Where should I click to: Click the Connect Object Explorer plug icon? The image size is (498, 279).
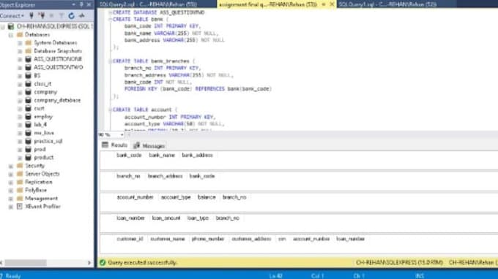click(x=31, y=15)
